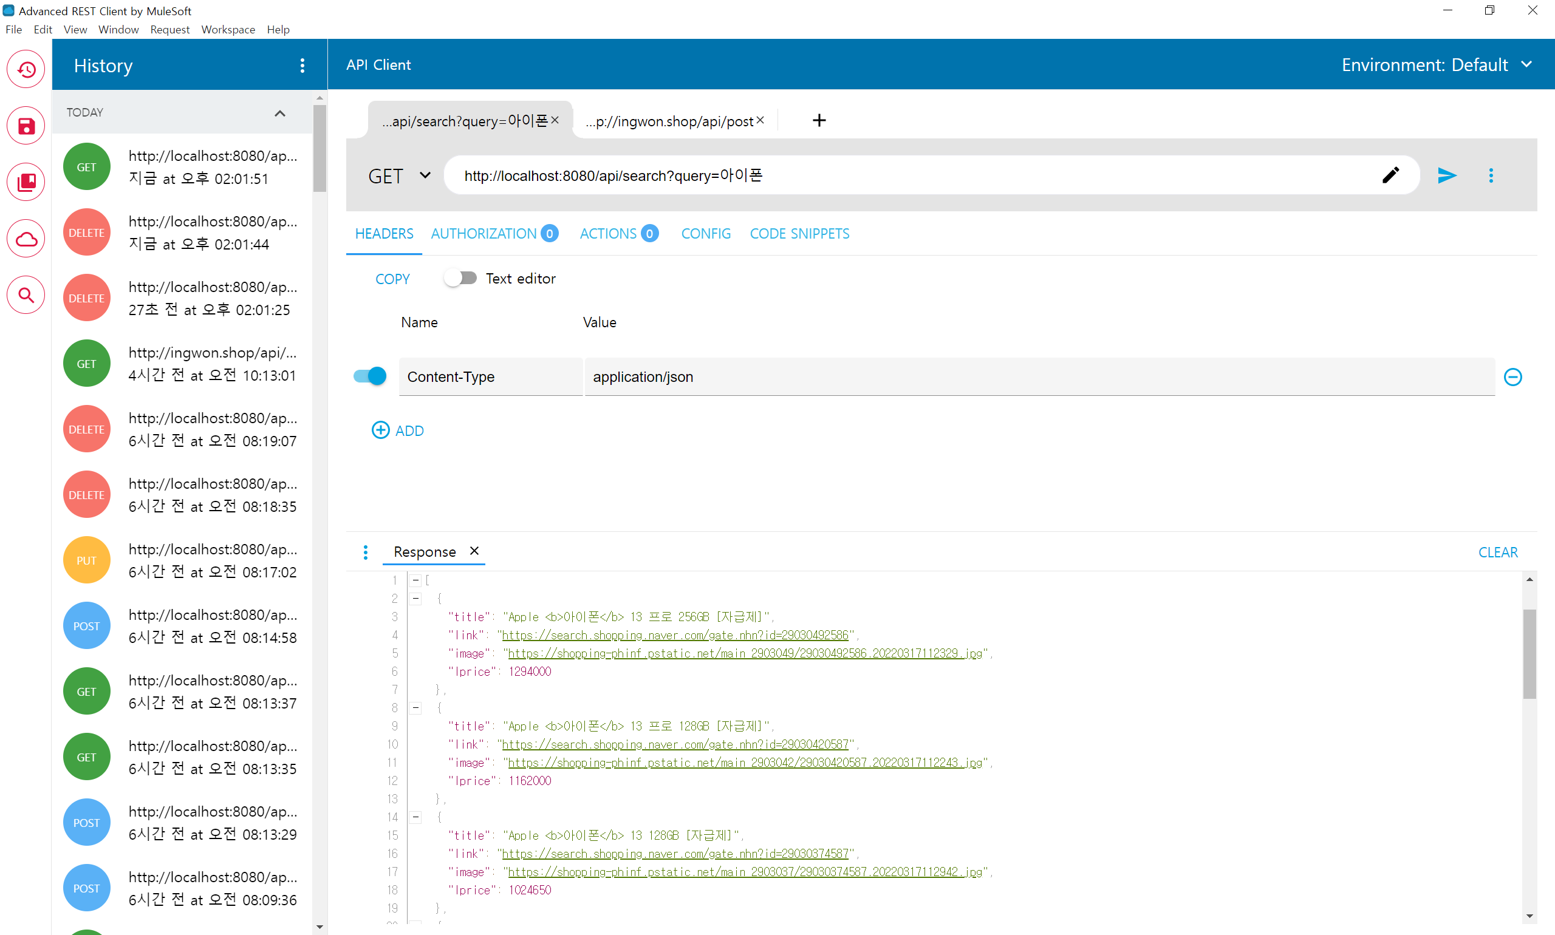
Task: Open image link ending 20220317112243.jpg
Action: point(745,763)
